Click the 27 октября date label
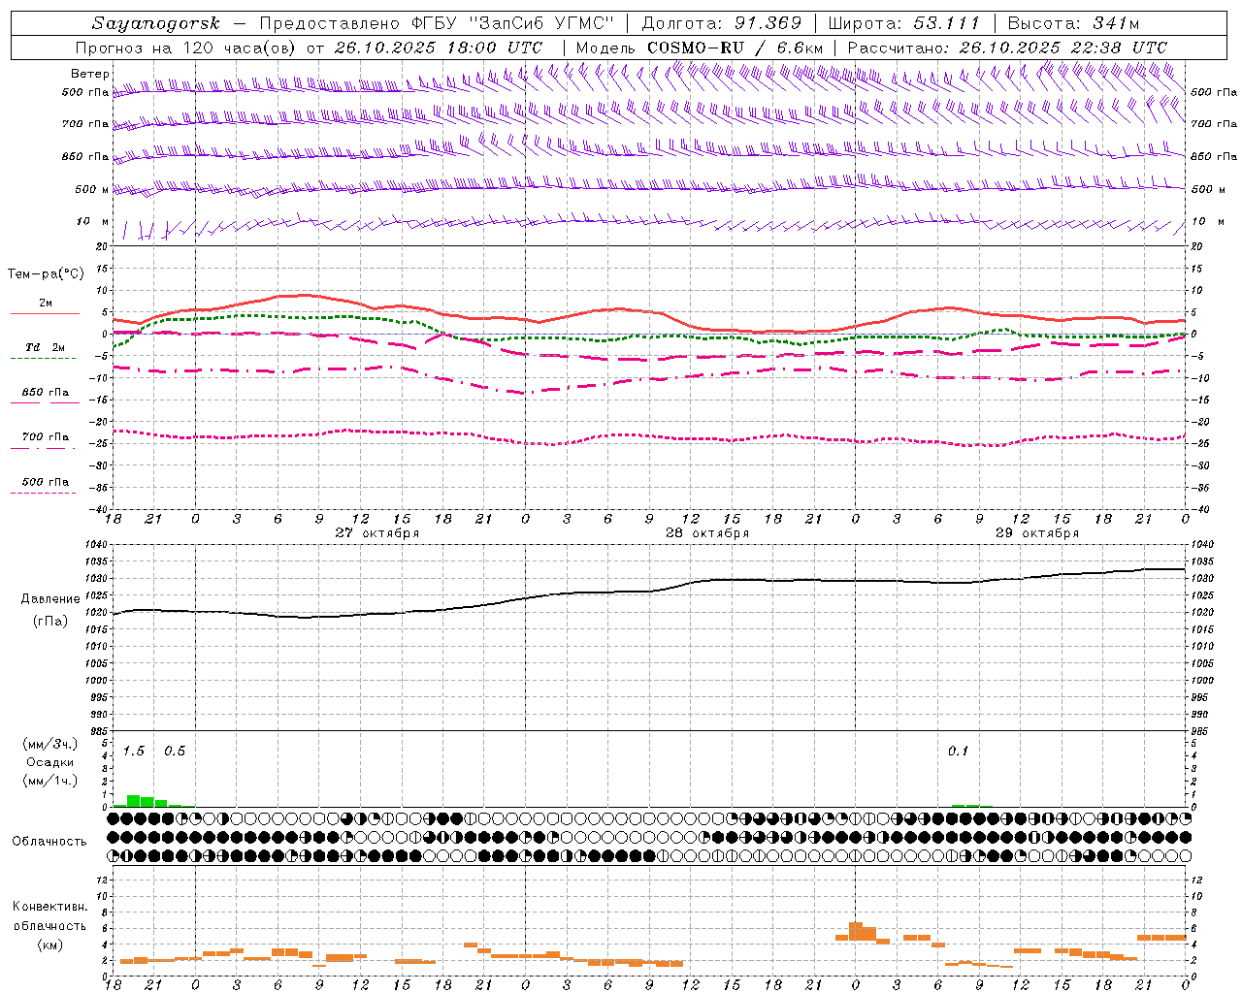 coord(377,533)
